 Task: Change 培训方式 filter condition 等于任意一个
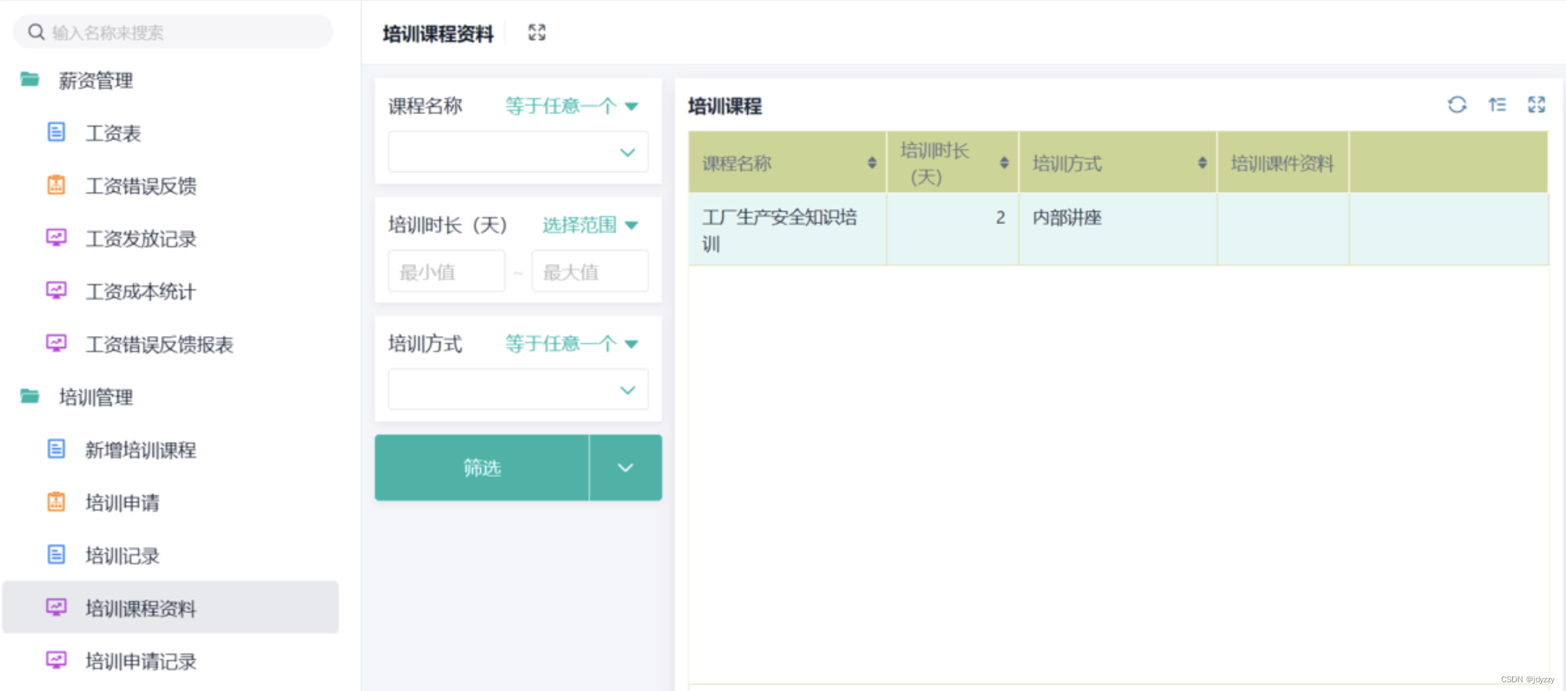click(572, 343)
